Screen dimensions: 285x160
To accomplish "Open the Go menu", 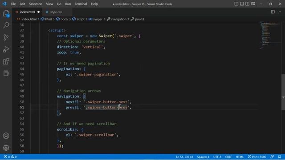I will (59, 4).
